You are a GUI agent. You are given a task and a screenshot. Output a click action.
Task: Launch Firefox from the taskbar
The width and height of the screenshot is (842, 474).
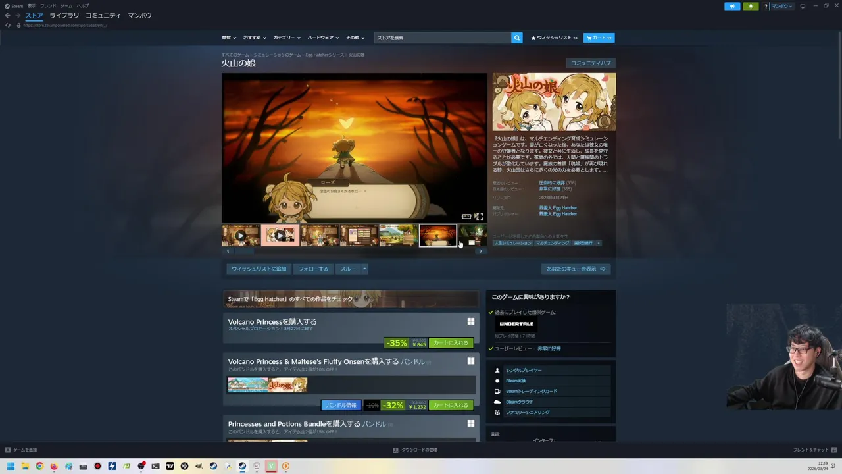(54, 466)
